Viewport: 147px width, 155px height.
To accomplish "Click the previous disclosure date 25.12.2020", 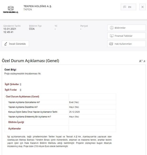I will click(x=74, y=112).
